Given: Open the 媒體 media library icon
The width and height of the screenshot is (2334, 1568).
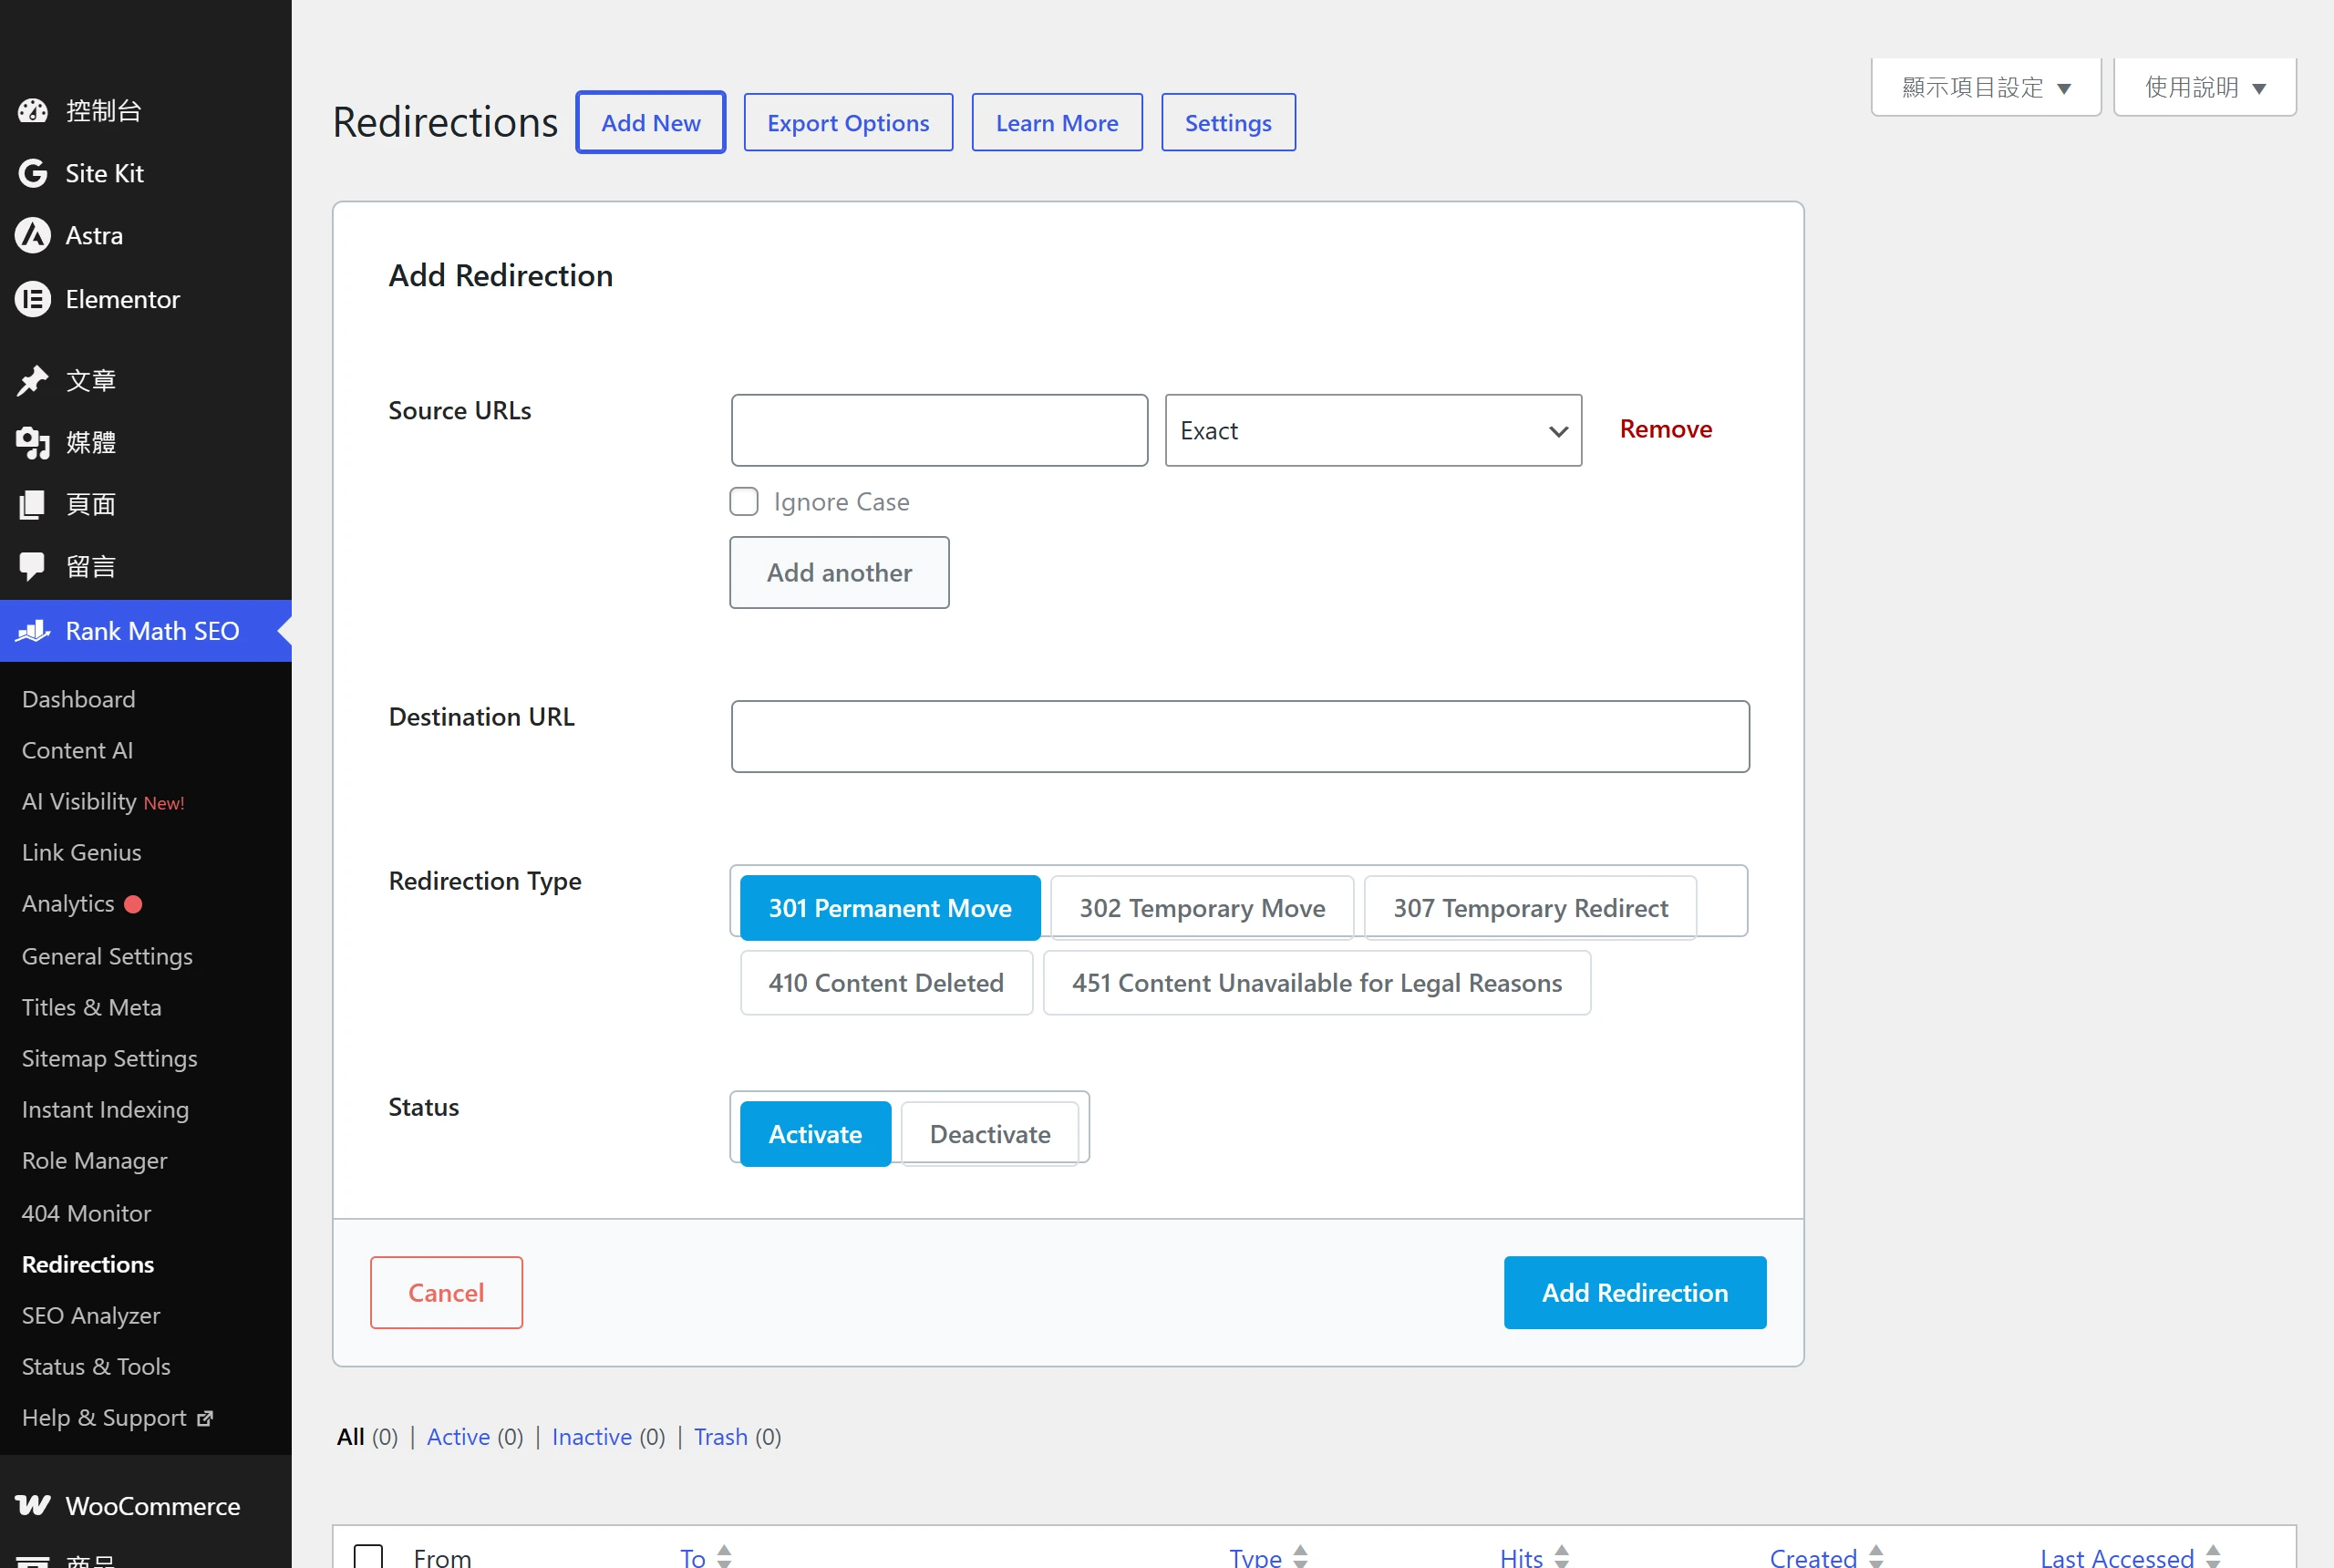Looking at the screenshot, I should [x=33, y=442].
